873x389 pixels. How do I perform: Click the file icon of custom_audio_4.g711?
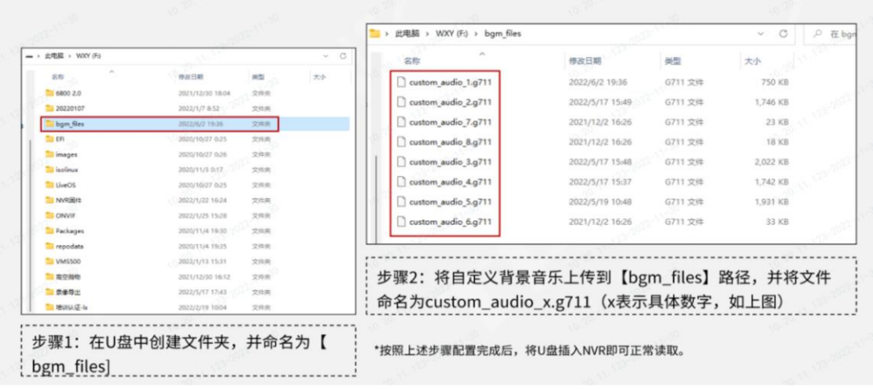[401, 181]
